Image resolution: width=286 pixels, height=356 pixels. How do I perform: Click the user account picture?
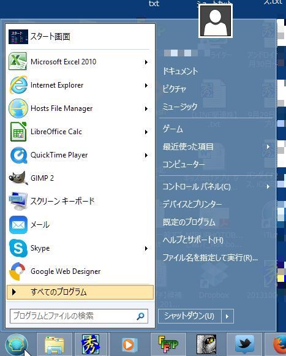(x=216, y=21)
